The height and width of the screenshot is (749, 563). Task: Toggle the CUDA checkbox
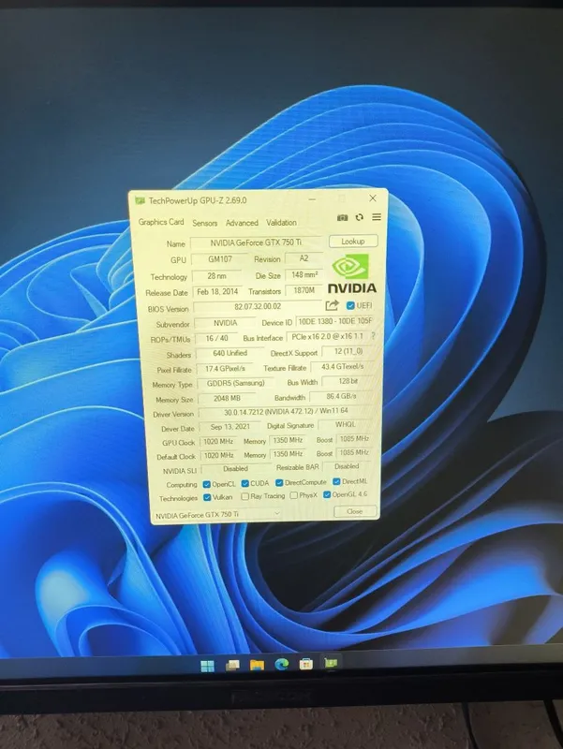coord(244,483)
